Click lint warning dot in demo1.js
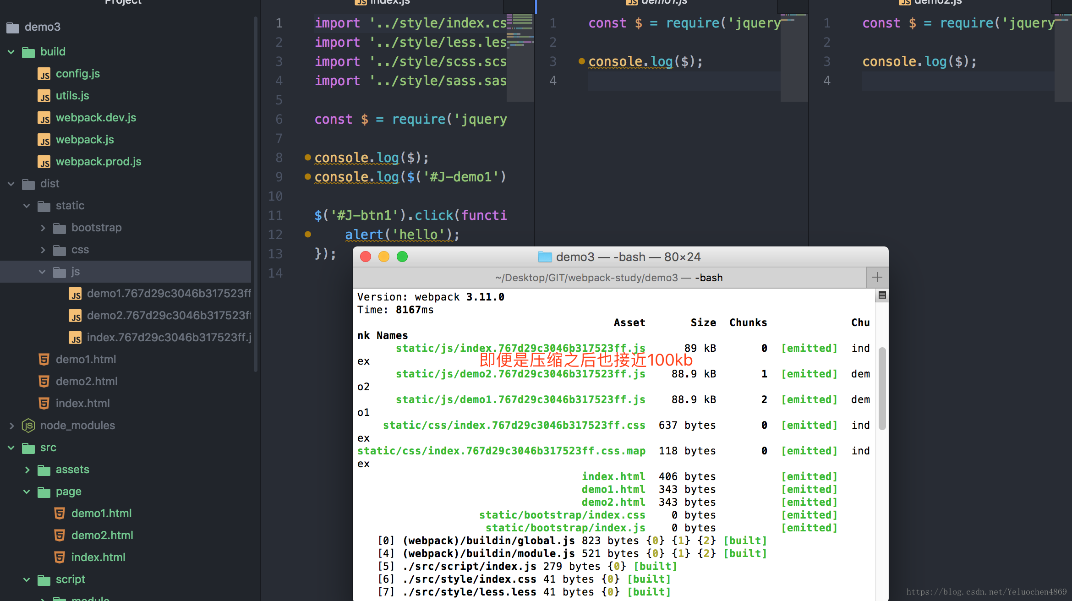 (x=581, y=61)
